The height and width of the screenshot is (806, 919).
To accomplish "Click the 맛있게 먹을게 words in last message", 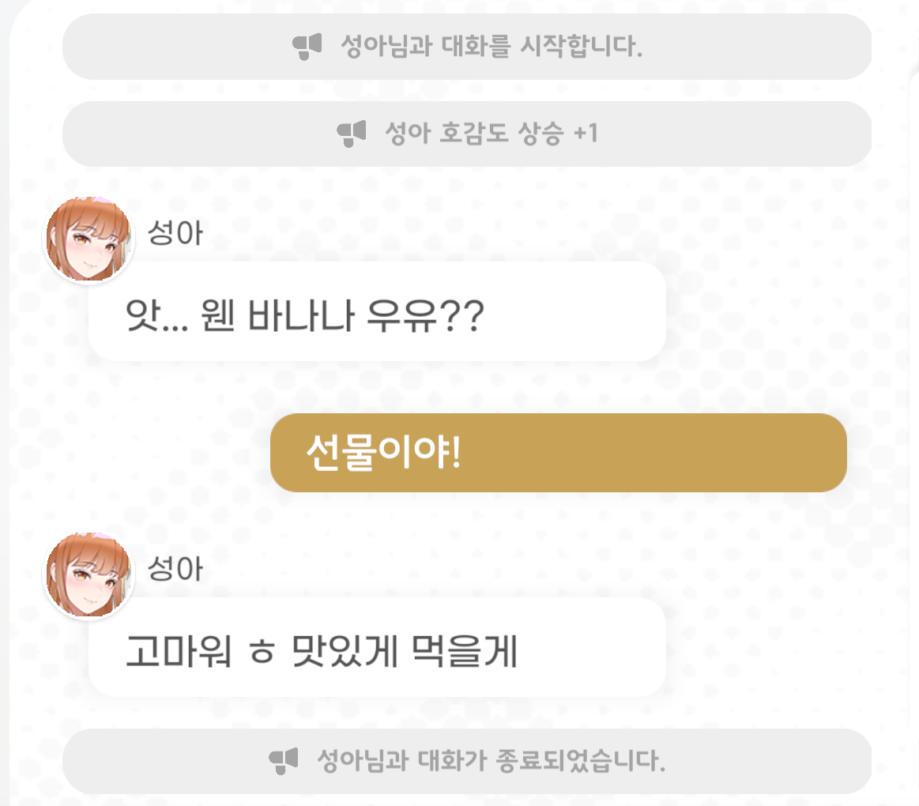I will point(405,651).
